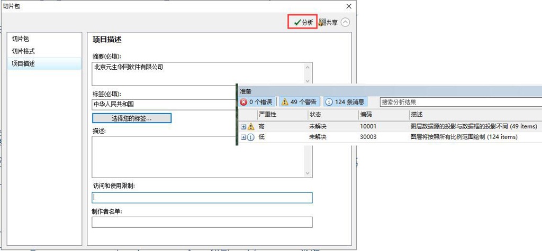Viewport: 542px width, 251px height.
Task: Click the 分析 (Analyze) checkmark button
Action: point(303,22)
